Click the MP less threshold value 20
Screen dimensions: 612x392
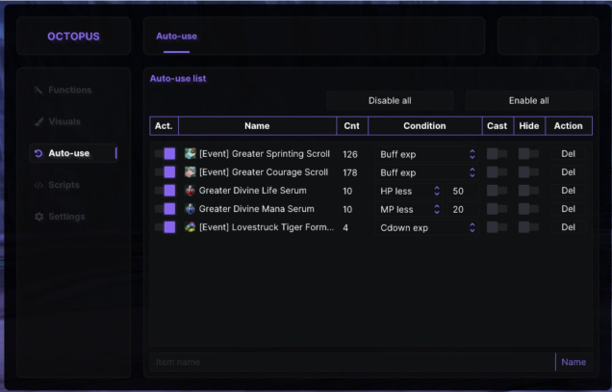[458, 209]
